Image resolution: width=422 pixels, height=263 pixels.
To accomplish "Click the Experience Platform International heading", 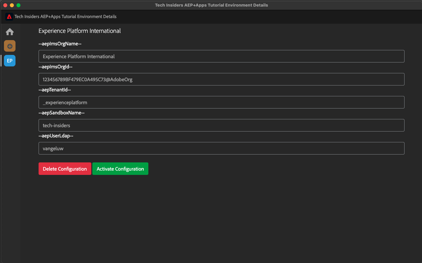I will pyautogui.click(x=79, y=31).
